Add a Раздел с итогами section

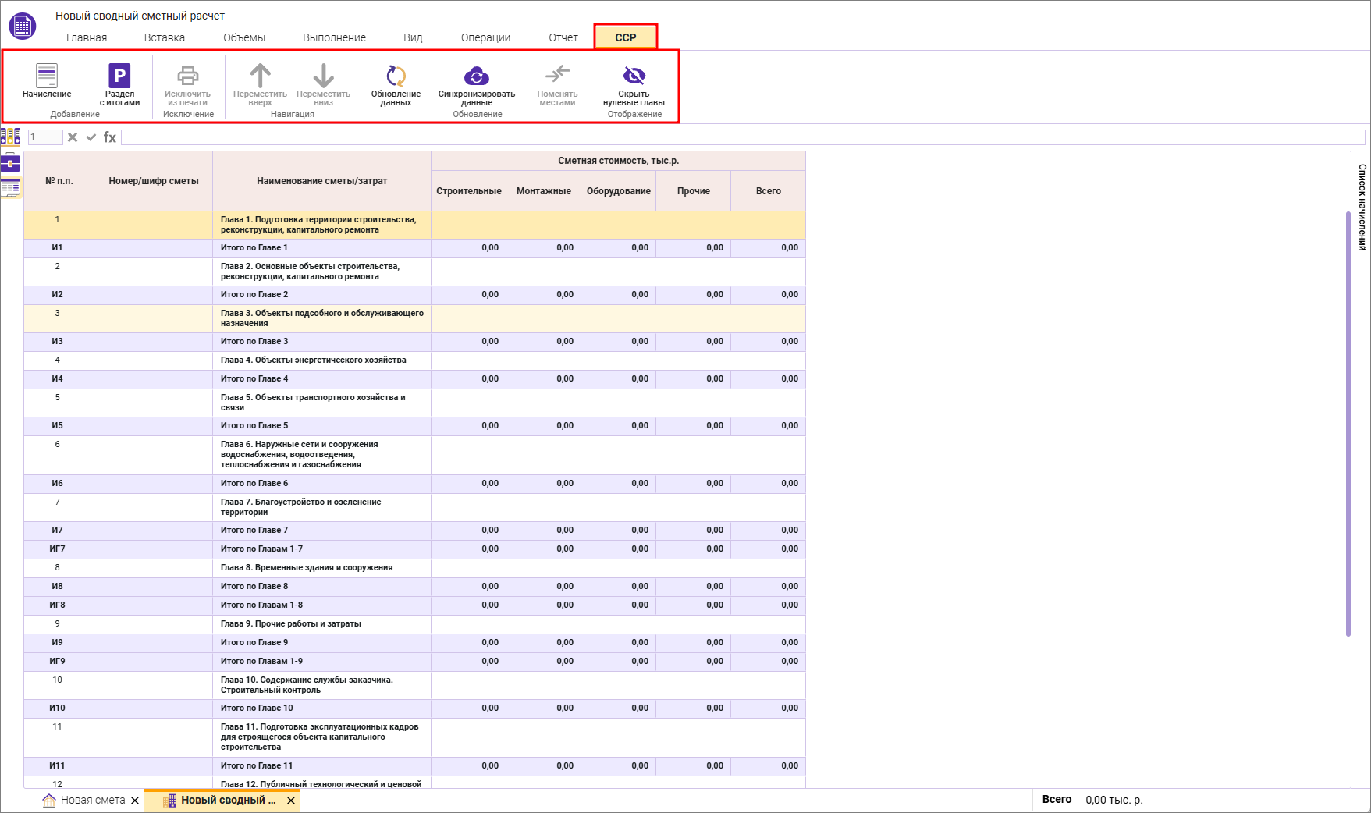click(119, 76)
